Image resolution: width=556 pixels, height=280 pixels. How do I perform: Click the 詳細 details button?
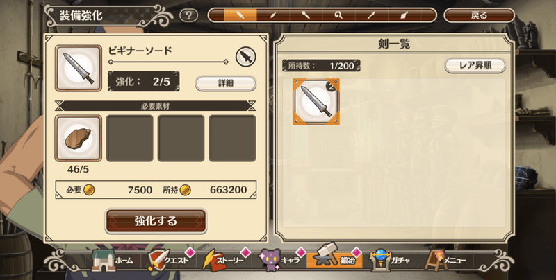pos(225,83)
